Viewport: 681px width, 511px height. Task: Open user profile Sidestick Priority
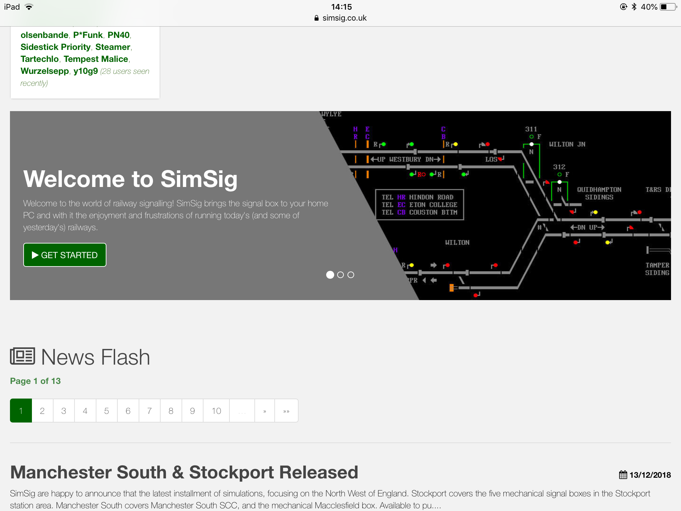pyautogui.click(x=56, y=47)
